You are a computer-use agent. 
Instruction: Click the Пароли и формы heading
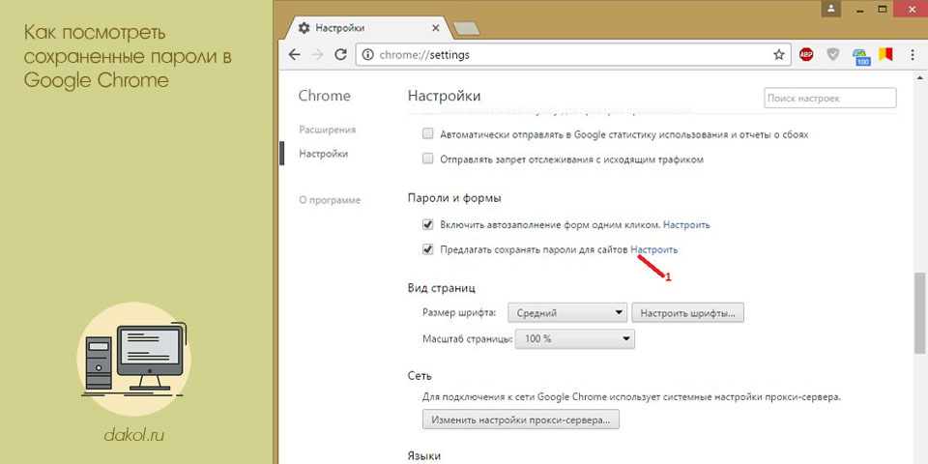point(454,198)
